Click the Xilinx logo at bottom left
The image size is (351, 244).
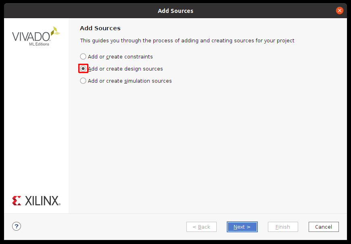coord(36,200)
